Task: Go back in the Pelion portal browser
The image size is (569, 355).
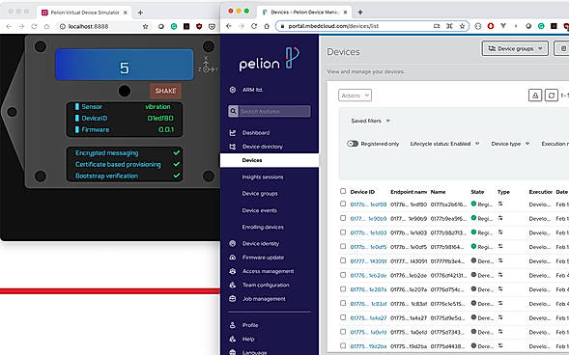Action: (229, 26)
